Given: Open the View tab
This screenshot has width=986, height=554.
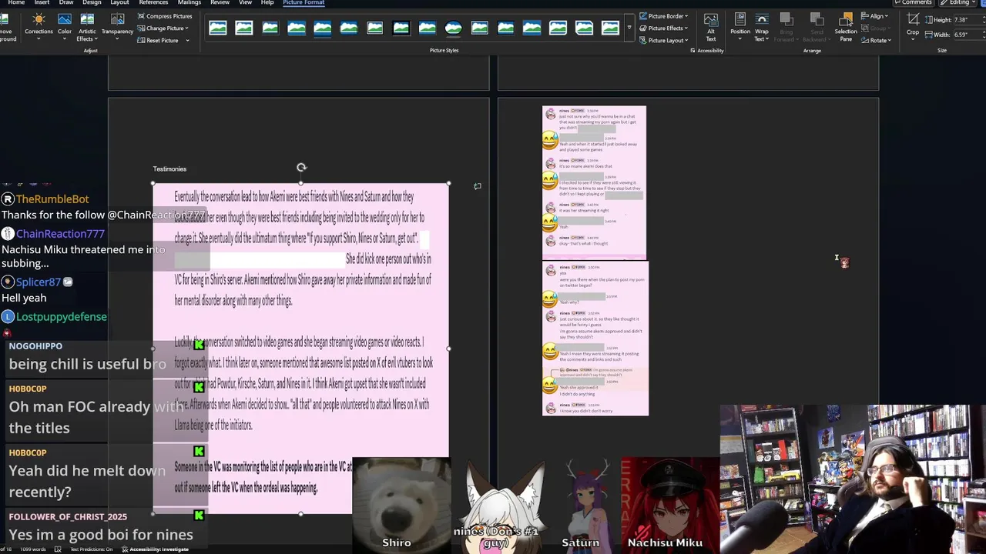Looking at the screenshot, I should point(245,2).
